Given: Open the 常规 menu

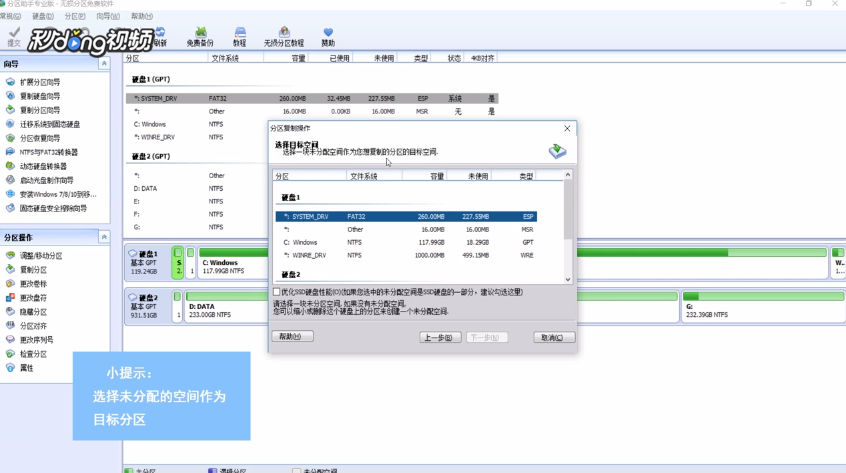Looking at the screenshot, I should pos(10,16).
